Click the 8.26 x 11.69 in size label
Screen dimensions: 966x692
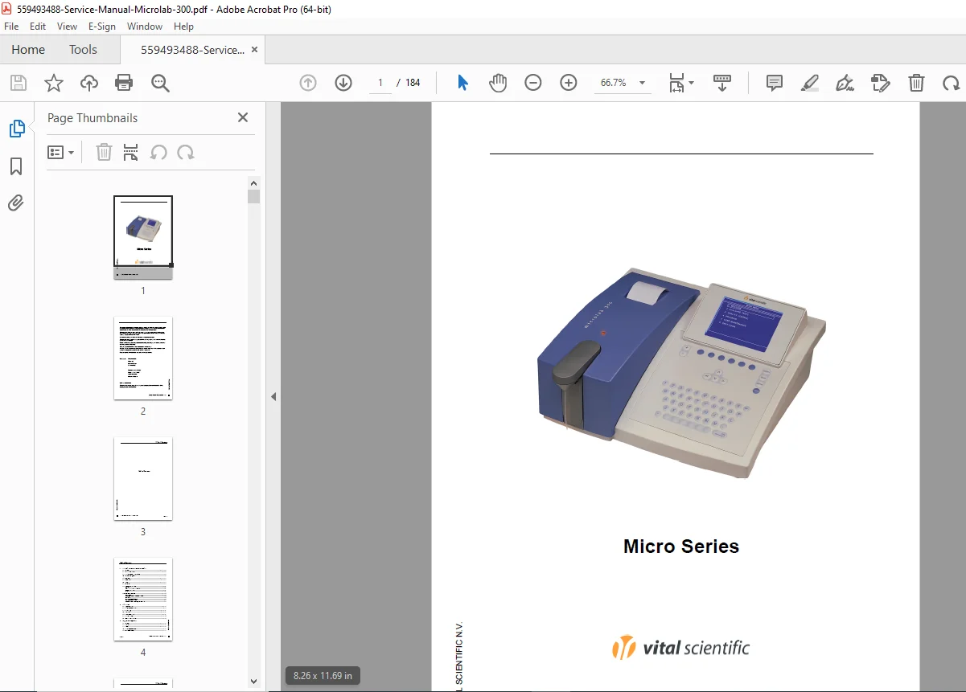tap(323, 676)
